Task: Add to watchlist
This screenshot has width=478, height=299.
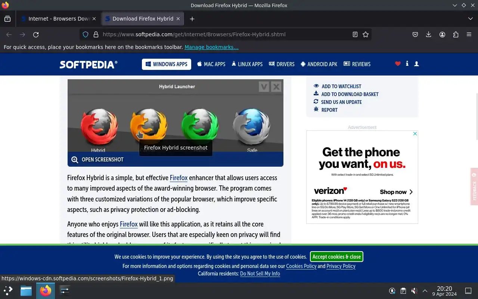Action: (x=338, y=86)
